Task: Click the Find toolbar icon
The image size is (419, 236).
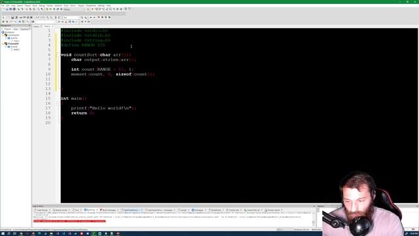Action: click(x=39, y=9)
